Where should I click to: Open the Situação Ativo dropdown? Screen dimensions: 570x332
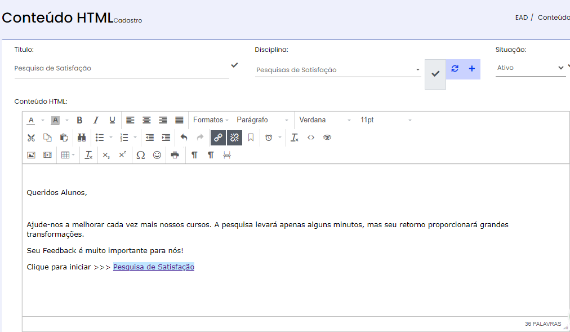531,68
